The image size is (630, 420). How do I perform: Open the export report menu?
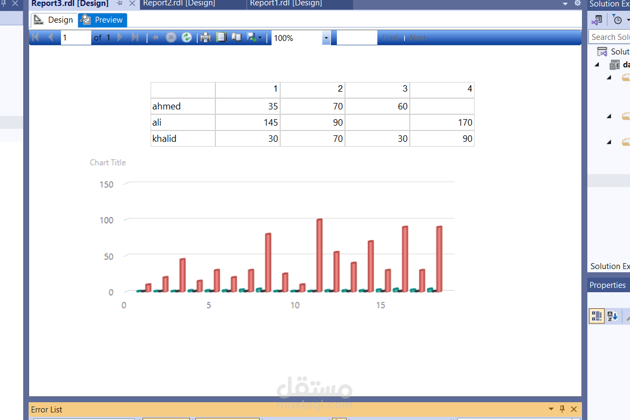tap(254, 38)
